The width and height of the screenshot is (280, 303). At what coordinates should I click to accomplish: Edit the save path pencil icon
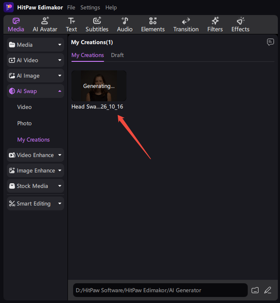pyautogui.click(x=268, y=290)
